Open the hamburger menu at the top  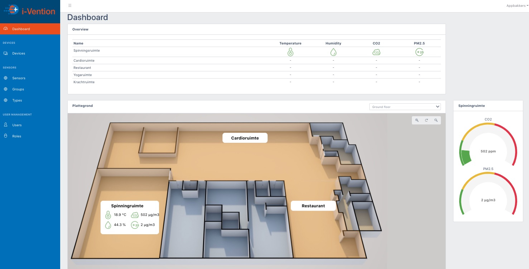tap(70, 5)
